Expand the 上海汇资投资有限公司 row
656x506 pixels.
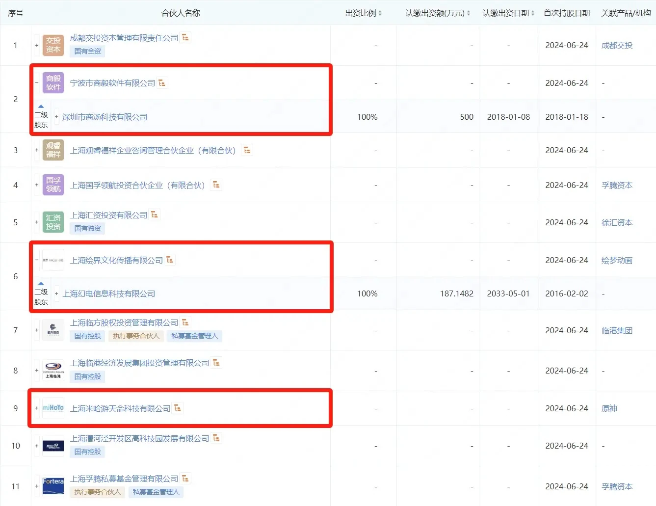tap(37, 222)
